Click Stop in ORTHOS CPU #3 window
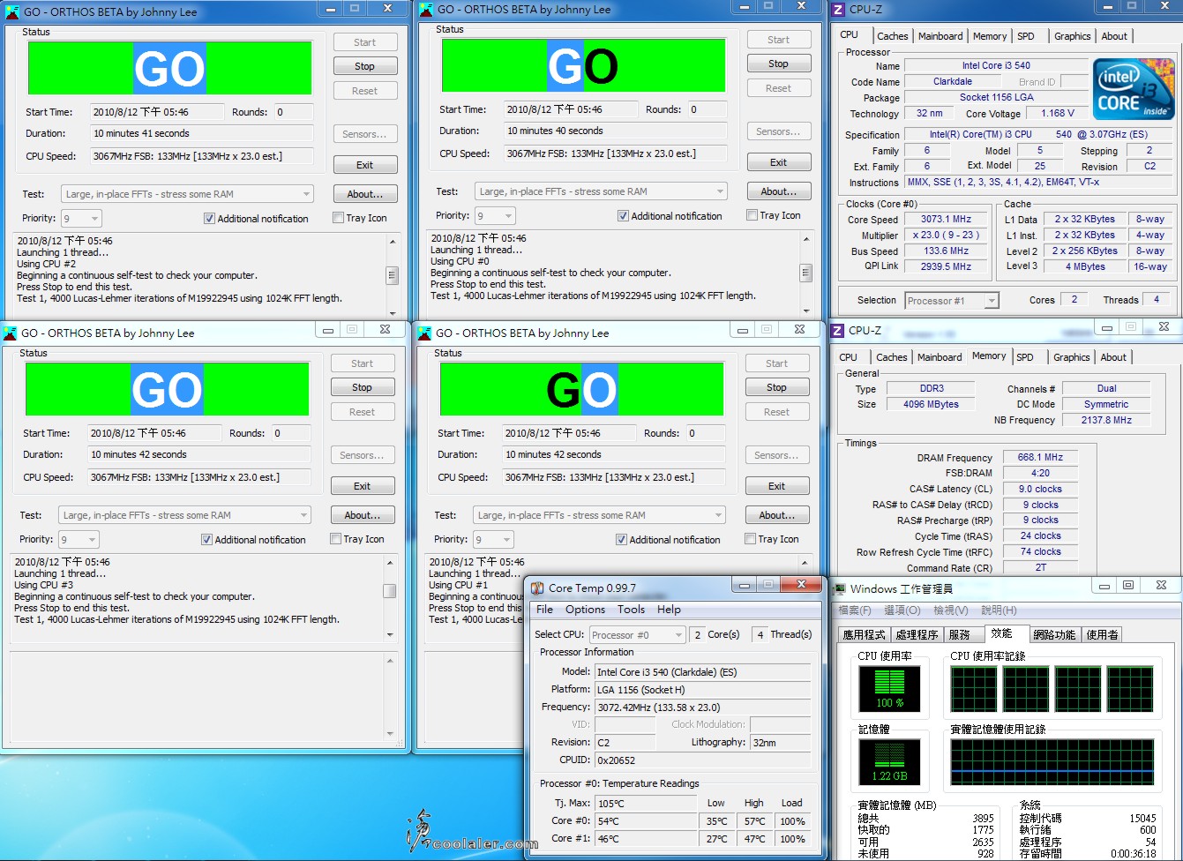 point(362,387)
